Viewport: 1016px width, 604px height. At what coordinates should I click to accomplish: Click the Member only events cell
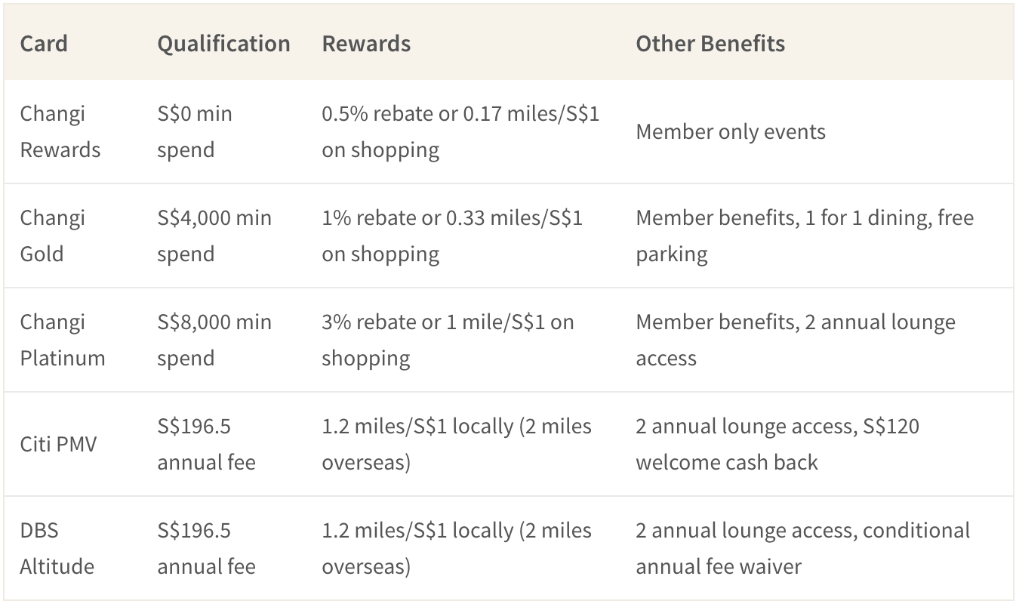[x=731, y=131]
